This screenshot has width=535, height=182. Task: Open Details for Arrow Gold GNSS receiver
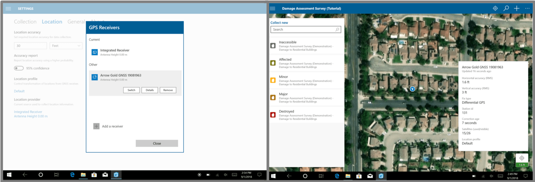tap(150, 90)
